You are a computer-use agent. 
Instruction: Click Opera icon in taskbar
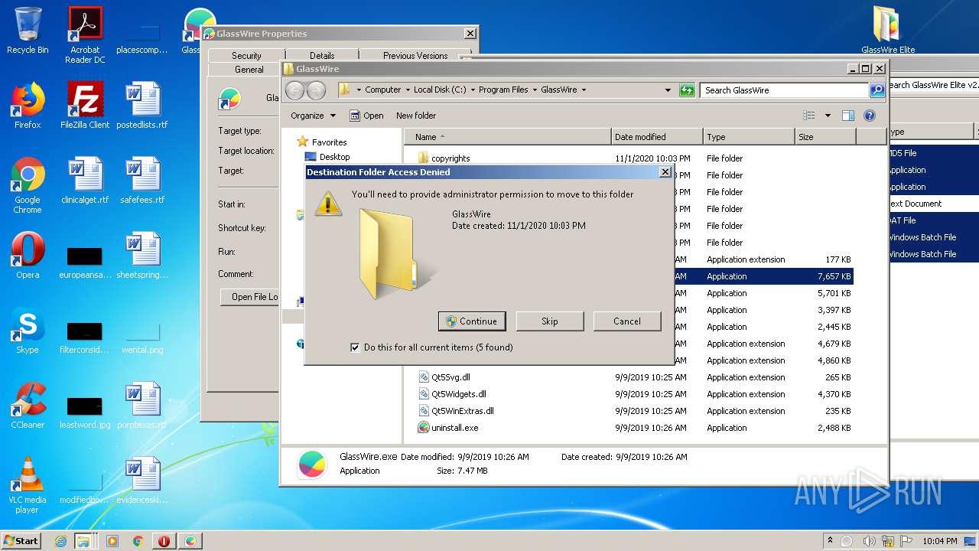pyautogui.click(x=164, y=541)
